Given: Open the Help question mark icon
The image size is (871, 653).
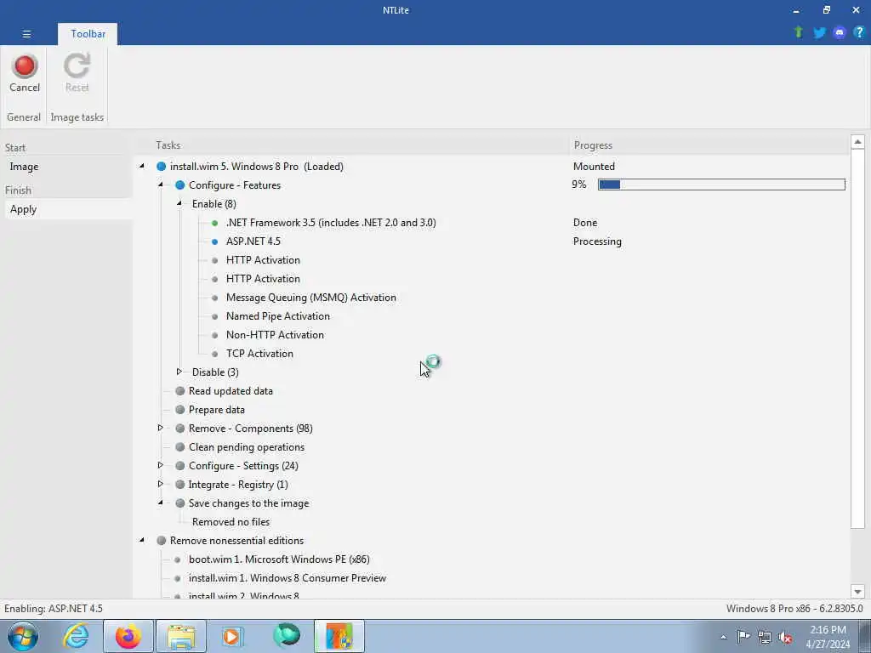Looking at the screenshot, I should coord(859,32).
